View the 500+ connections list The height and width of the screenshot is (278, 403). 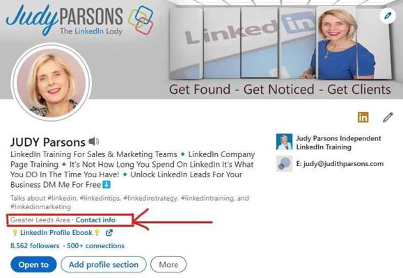(95, 245)
